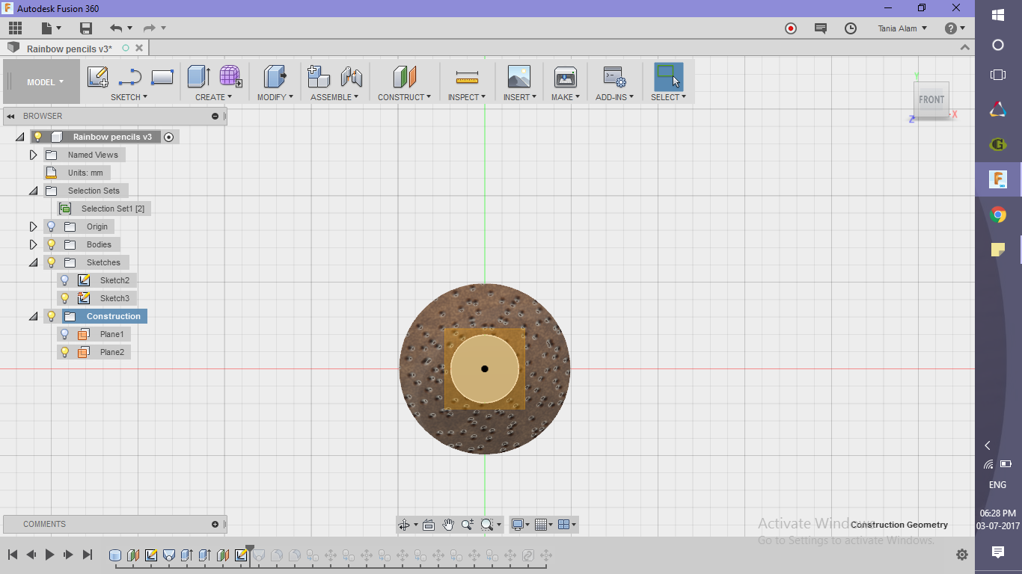Open timeline settings gear icon

(962, 555)
